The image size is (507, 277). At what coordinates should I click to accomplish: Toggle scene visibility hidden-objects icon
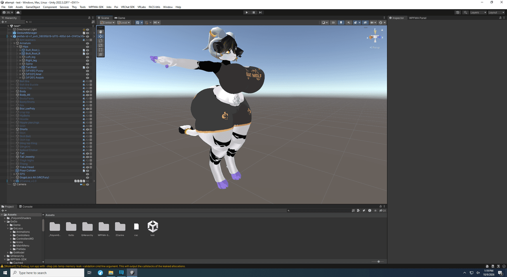[x=365, y=23]
